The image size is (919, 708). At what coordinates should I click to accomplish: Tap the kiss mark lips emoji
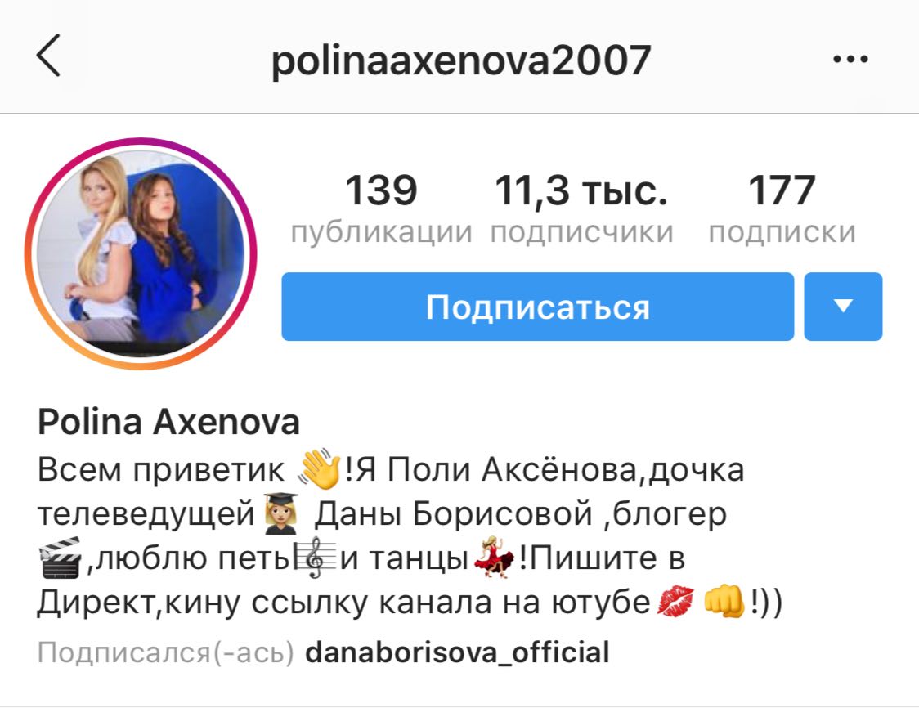click(675, 602)
